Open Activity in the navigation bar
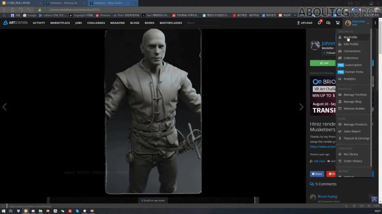 pyautogui.click(x=39, y=23)
